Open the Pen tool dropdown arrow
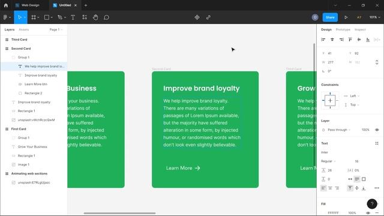Image resolution: width=384 pixels, height=216 pixels. [x=65, y=17]
